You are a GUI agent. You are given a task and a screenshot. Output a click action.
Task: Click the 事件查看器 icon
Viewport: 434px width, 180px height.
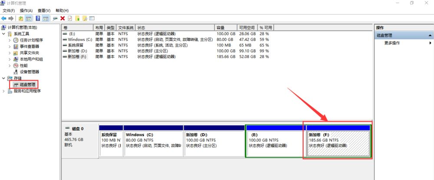click(x=16, y=46)
